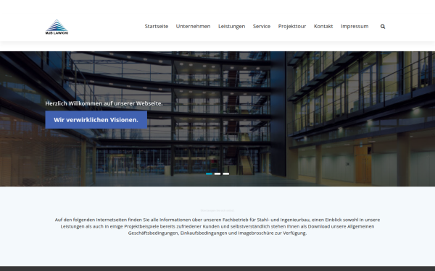Image resolution: width=435 pixels, height=271 pixels.
Task: Open the search magnifier icon
Action: 383,27
